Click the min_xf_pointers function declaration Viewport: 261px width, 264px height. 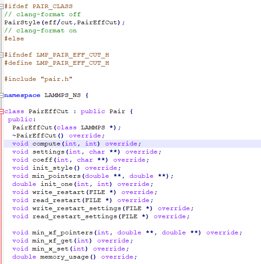[127, 233]
